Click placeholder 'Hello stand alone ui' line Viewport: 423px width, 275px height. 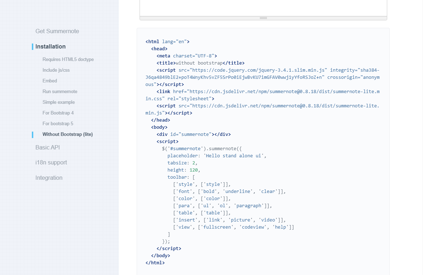[x=217, y=156]
